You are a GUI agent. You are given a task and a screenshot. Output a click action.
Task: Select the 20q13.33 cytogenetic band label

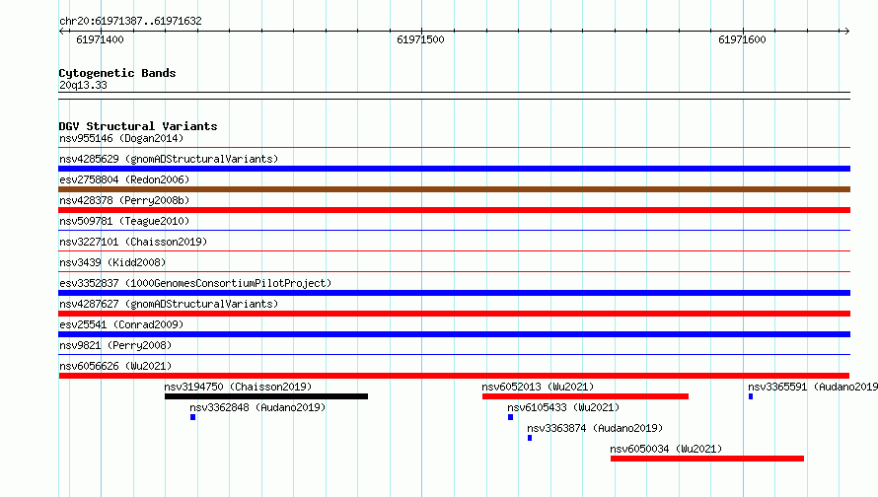(83, 85)
